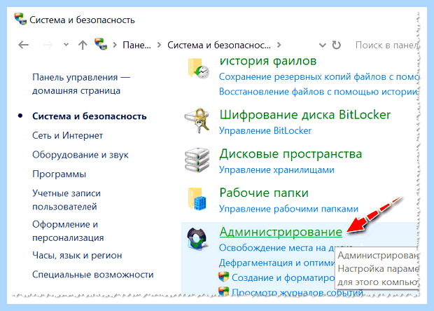Click 'Управление BitLocker' link
434x311 pixels.
click(265, 131)
